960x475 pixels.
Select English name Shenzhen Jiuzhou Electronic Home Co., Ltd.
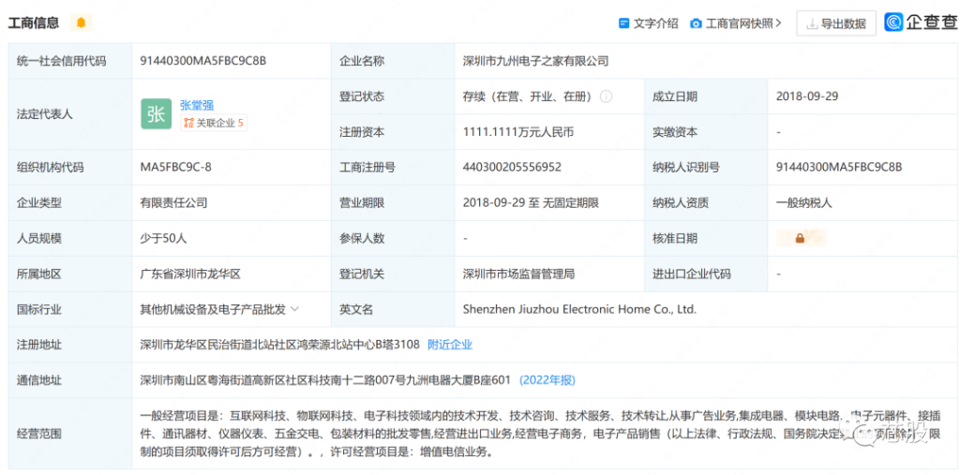pyautogui.click(x=579, y=309)
